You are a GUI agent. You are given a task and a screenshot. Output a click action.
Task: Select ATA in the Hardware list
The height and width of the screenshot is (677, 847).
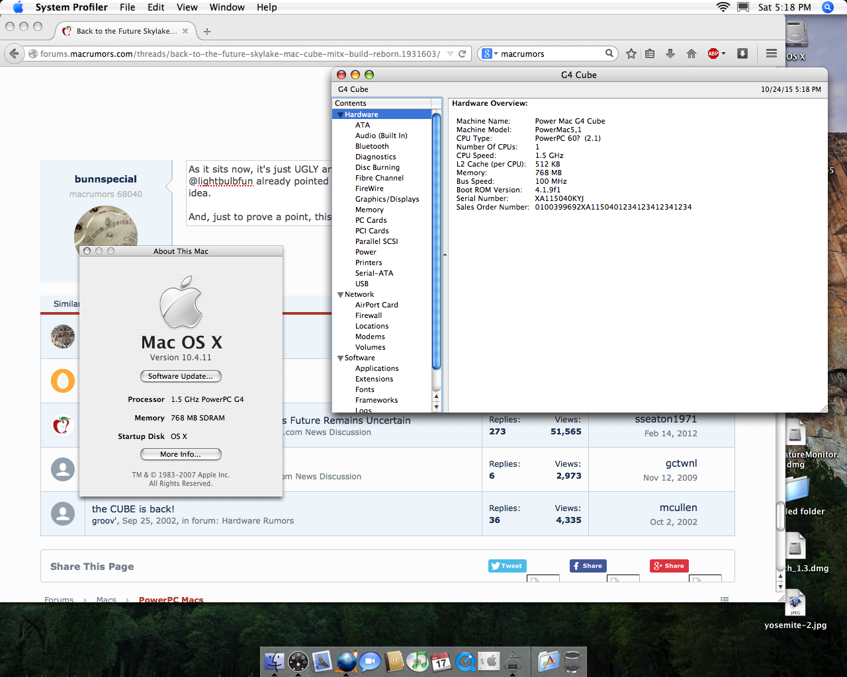(x=363, y=125)
